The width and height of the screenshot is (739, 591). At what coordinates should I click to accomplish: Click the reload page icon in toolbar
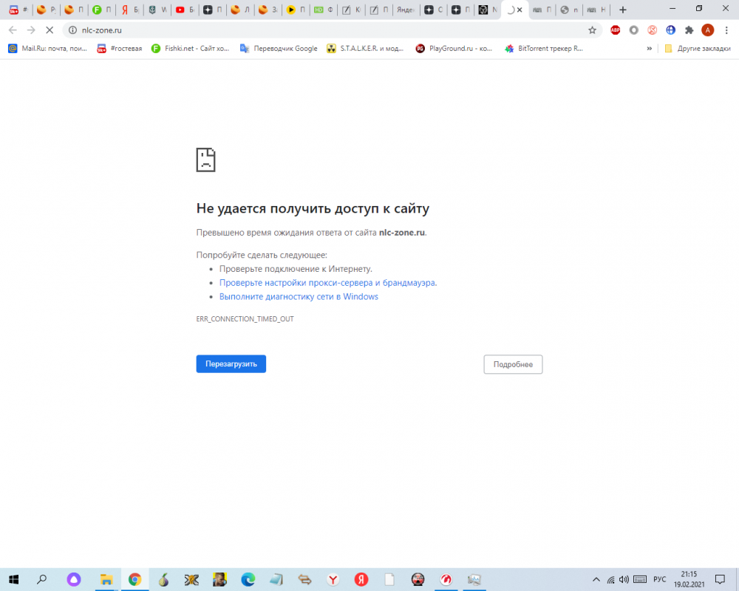pyautogui.click(x=50, y=30)
